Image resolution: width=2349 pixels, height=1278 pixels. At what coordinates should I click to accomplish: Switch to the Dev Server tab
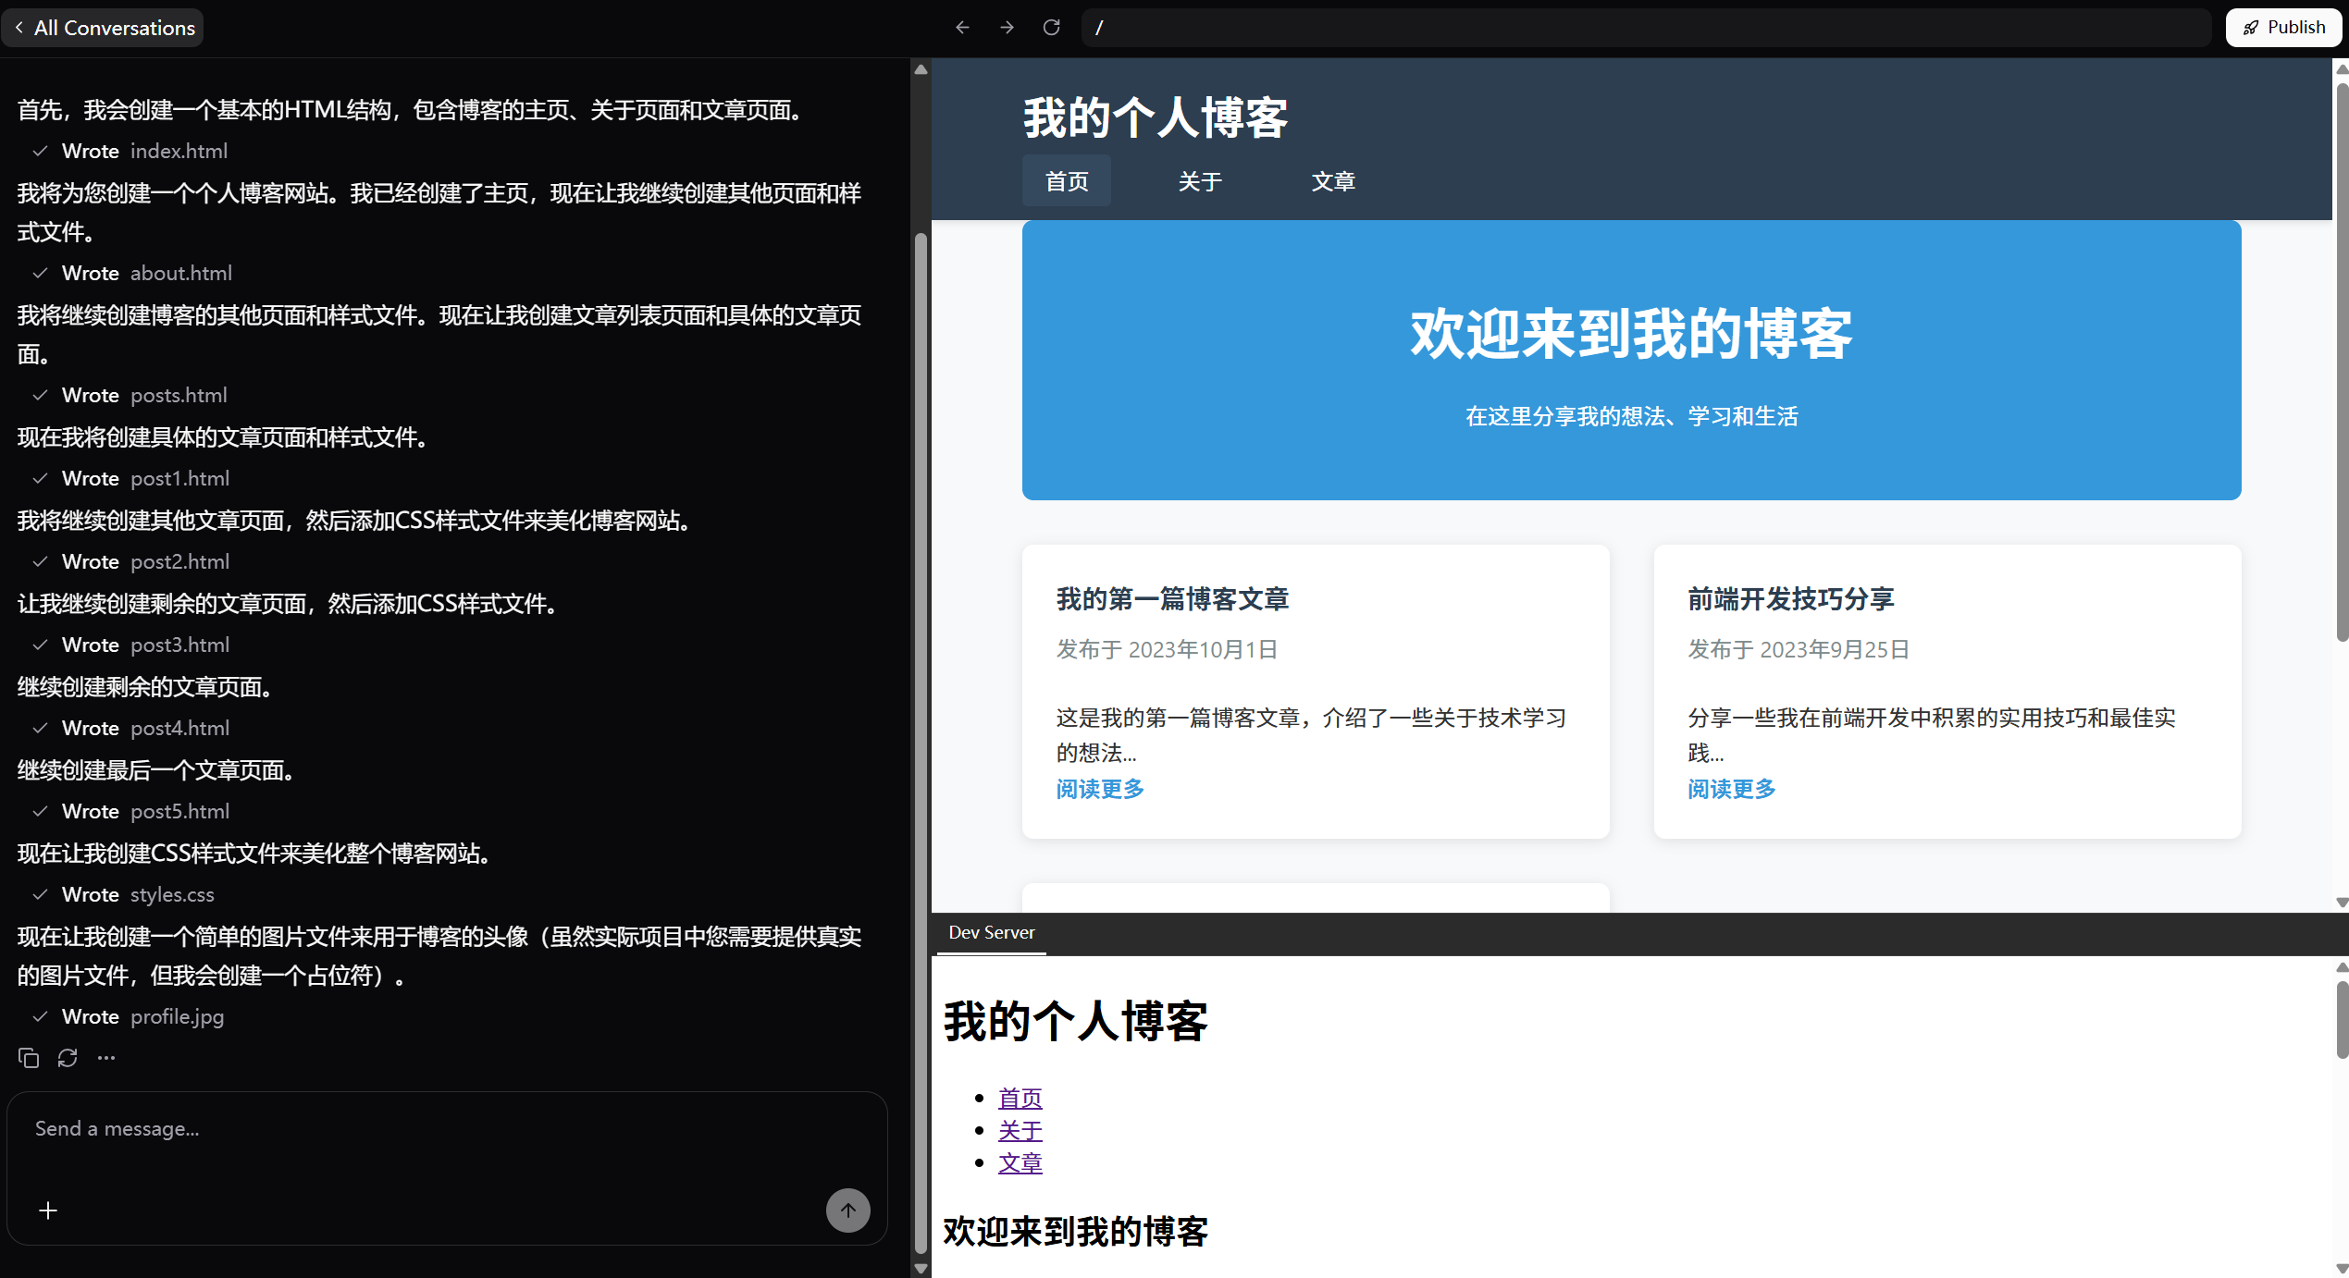point(991,933)
